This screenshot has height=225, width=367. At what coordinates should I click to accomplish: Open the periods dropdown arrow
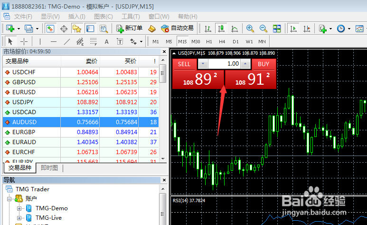point(349,29)
